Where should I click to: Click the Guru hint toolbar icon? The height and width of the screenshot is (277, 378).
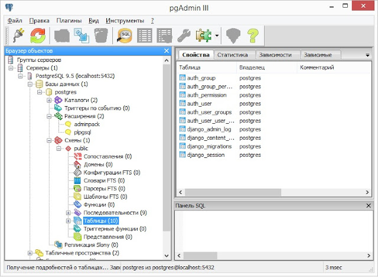[233, 35]
